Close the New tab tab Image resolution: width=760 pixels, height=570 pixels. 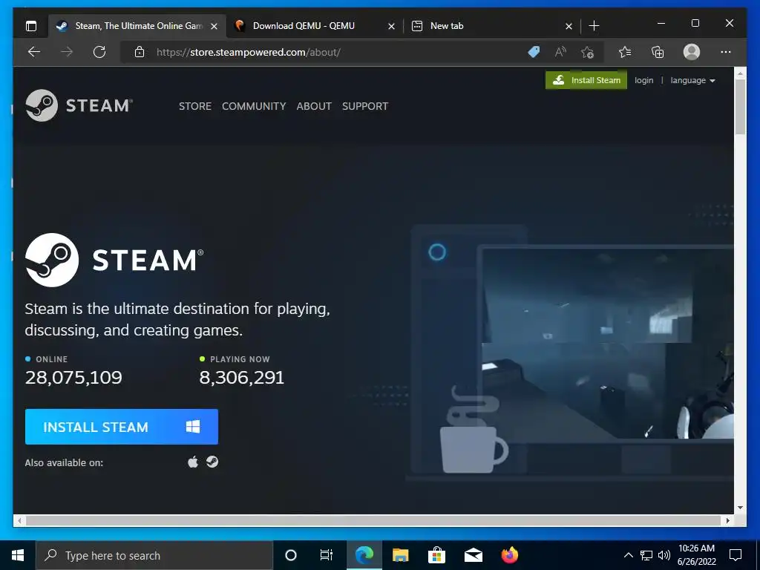pos(569,26)
